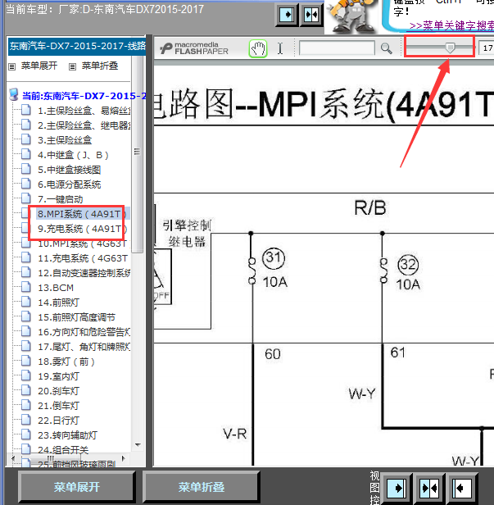Open 7.一键启动 entry
This screenshot has width=494, height=505.
pos(61,199)
